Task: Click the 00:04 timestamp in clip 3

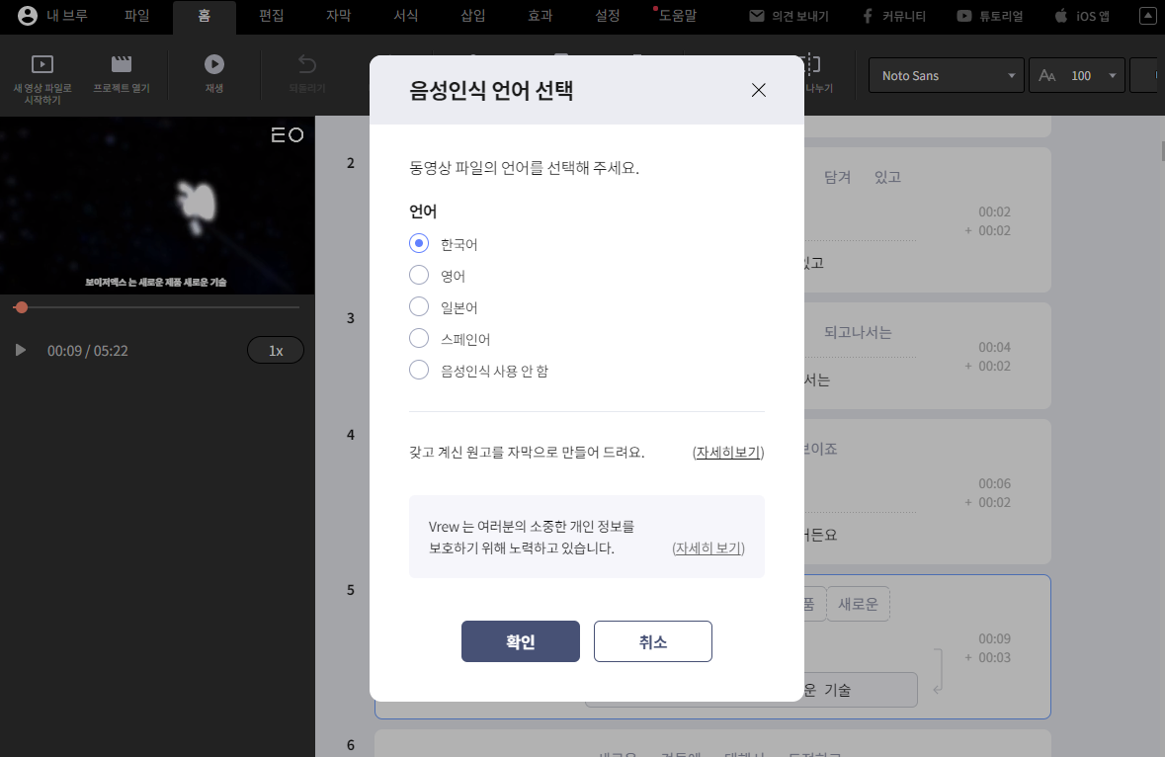Action: [x=994, y=348]
